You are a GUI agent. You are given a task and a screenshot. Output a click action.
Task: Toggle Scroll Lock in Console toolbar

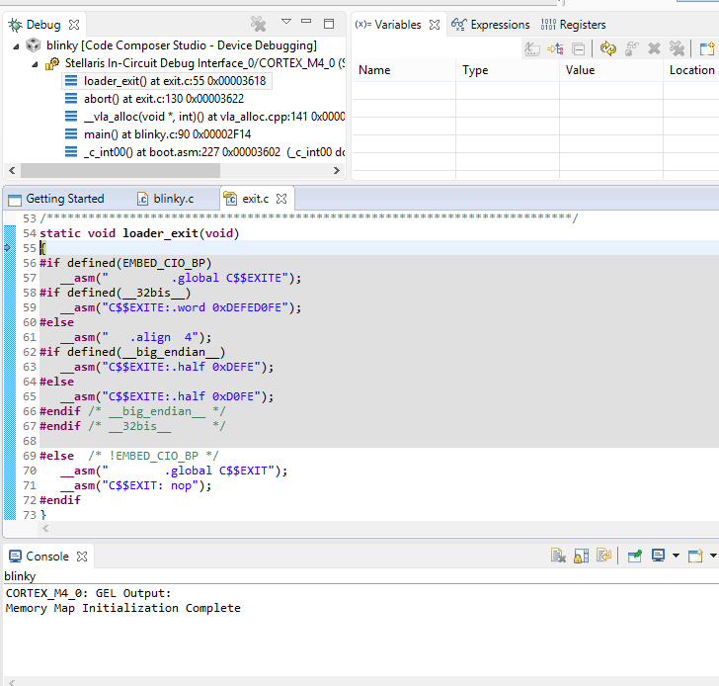point(581,556)
